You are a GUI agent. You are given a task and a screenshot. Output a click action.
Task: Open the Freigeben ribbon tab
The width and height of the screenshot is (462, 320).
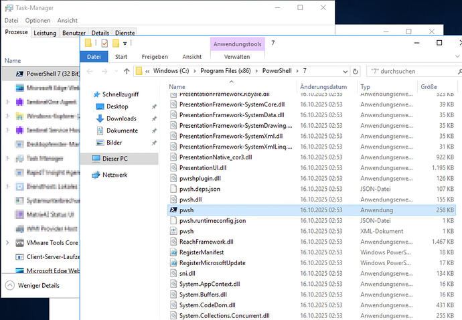click(154, 57)
